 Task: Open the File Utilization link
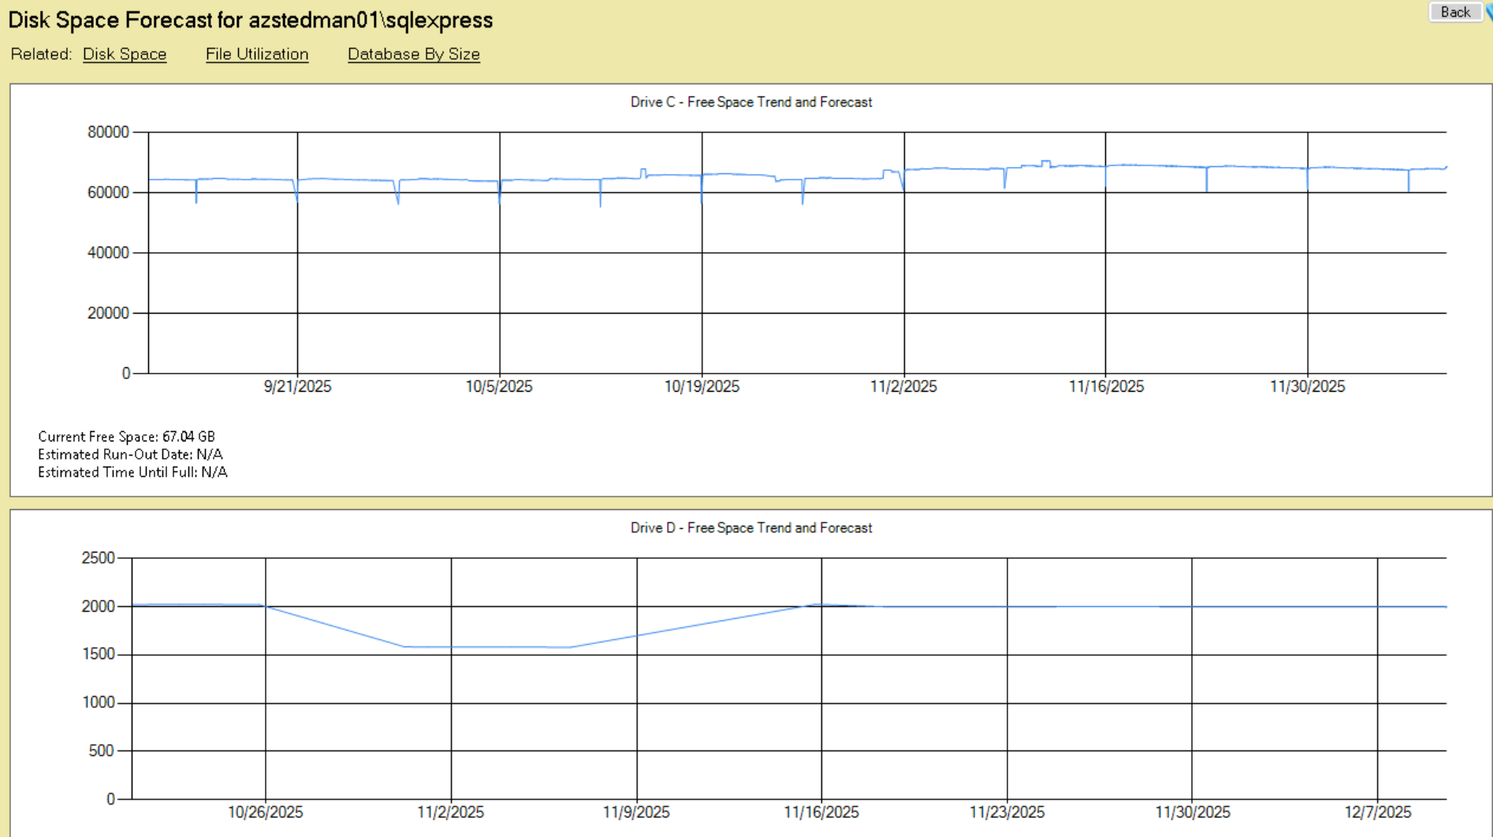[257, 54]
